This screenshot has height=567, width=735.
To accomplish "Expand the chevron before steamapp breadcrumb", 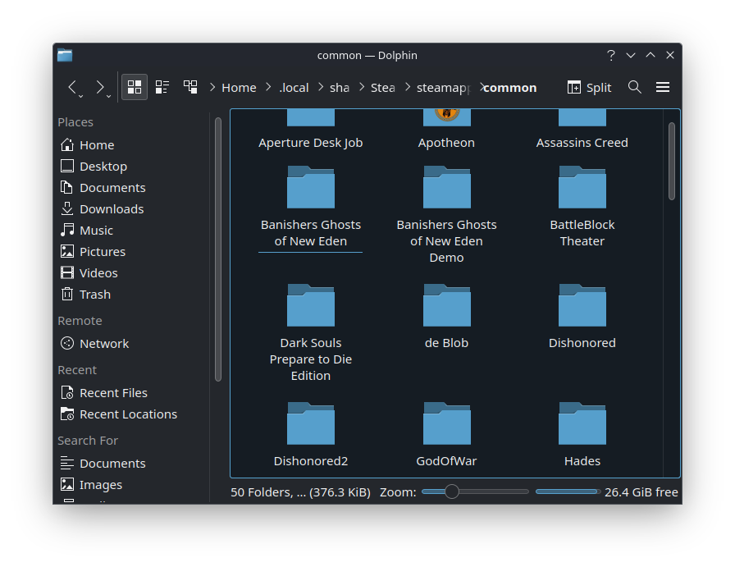I will [408, 87].
